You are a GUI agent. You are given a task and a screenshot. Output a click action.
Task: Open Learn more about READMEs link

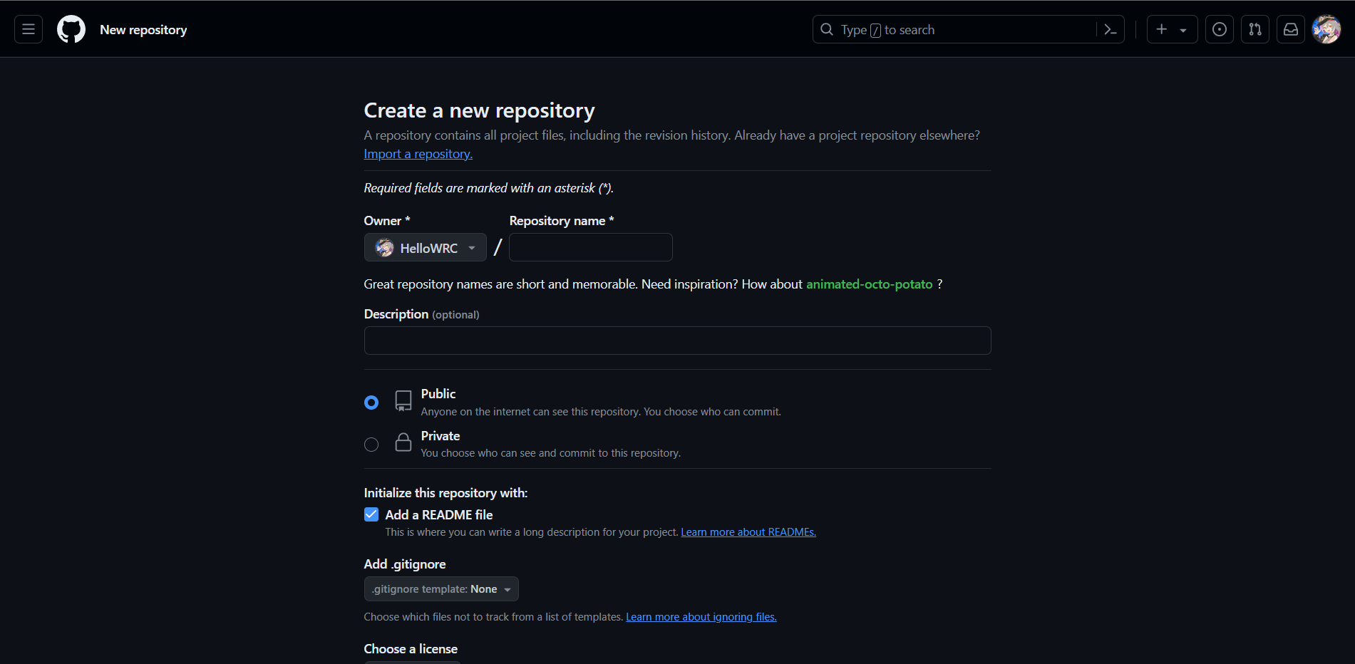pos(748,532)
